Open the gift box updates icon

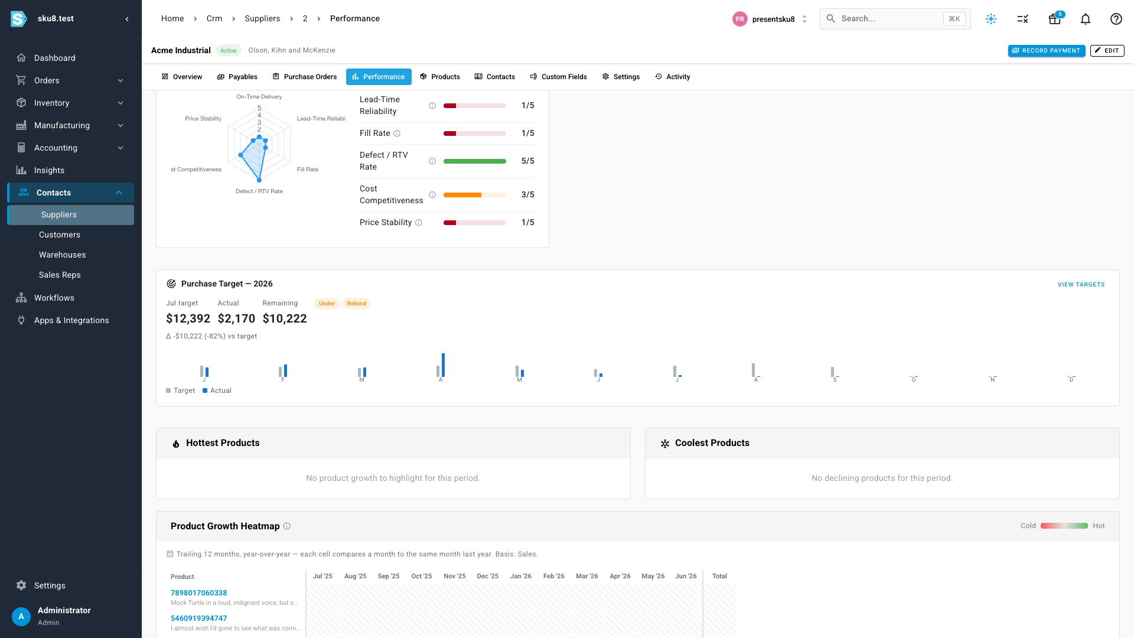pyautogui.click(x=1055, y=19)
